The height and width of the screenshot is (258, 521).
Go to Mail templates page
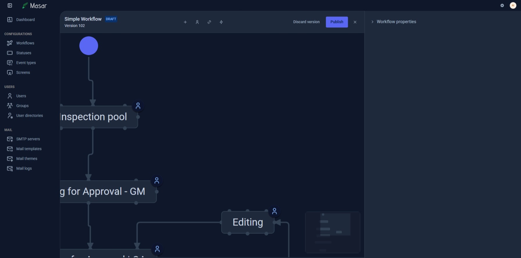[29, 149]
